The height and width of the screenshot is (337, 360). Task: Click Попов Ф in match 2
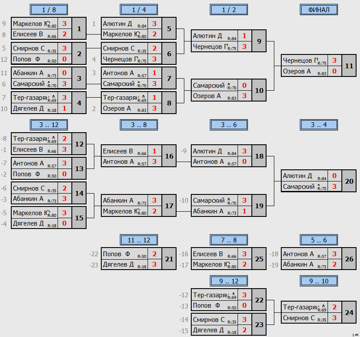26,59
